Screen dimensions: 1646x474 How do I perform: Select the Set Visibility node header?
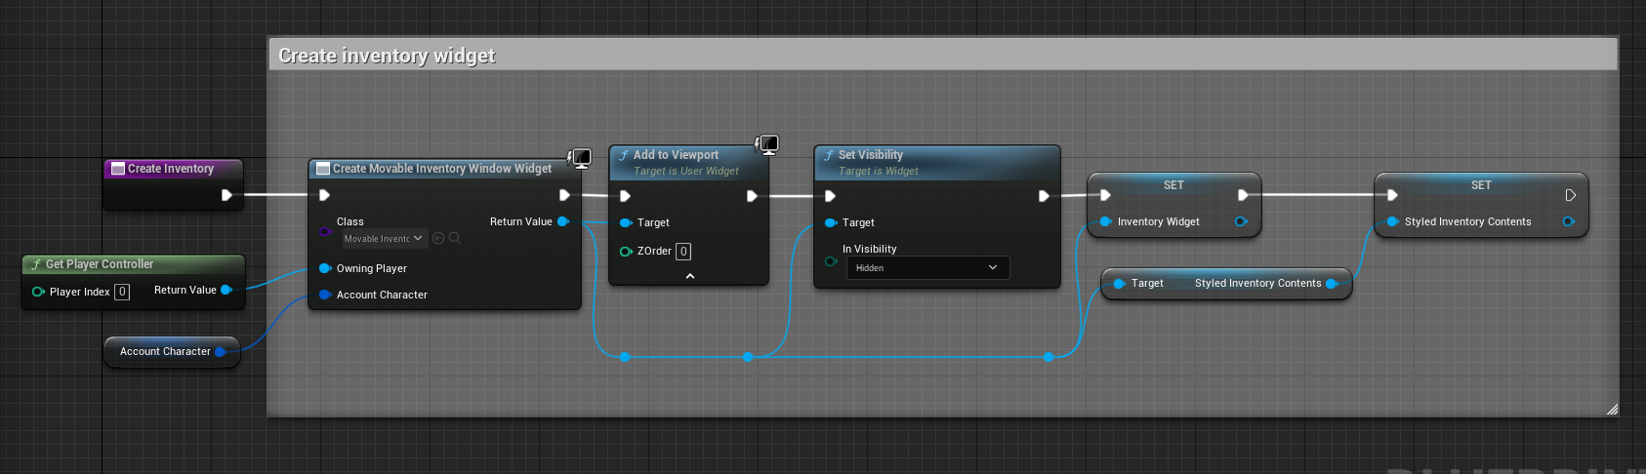coord(937,162)
